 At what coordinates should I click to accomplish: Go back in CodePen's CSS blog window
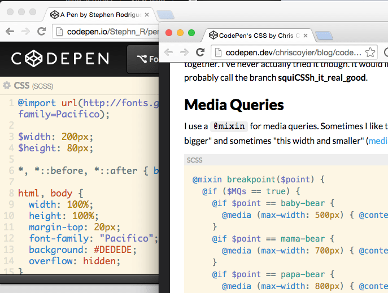[169, 52]
